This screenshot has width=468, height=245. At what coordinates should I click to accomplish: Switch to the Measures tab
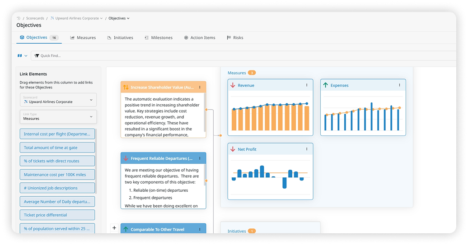click(83, 37)
